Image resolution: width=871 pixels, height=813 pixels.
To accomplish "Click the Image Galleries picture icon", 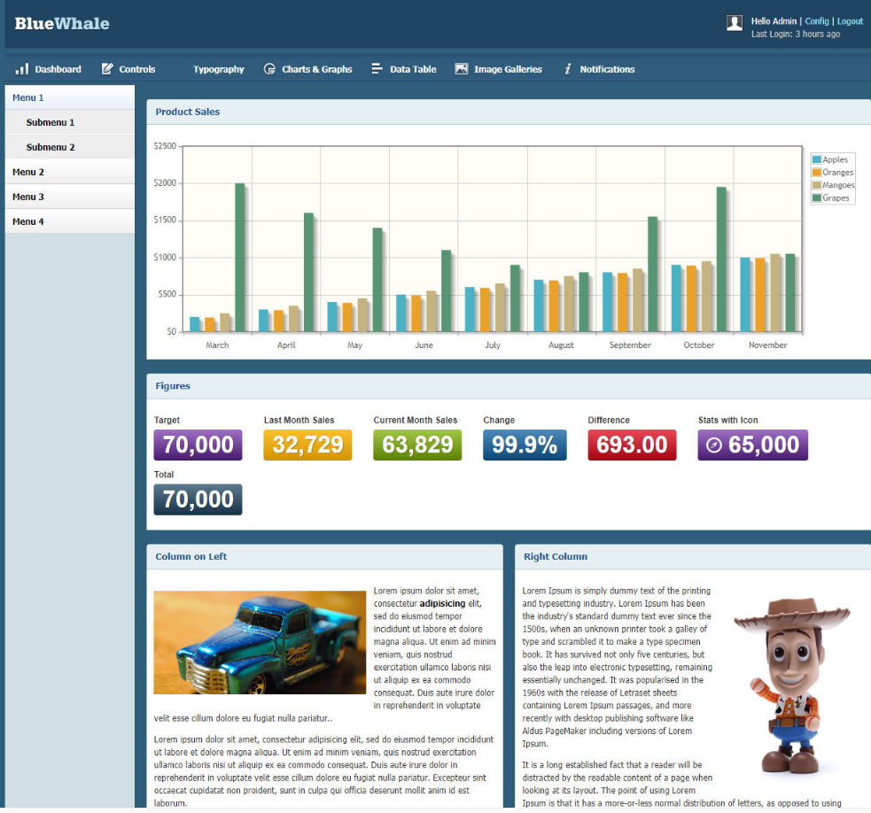I will (x=461, y=69).
